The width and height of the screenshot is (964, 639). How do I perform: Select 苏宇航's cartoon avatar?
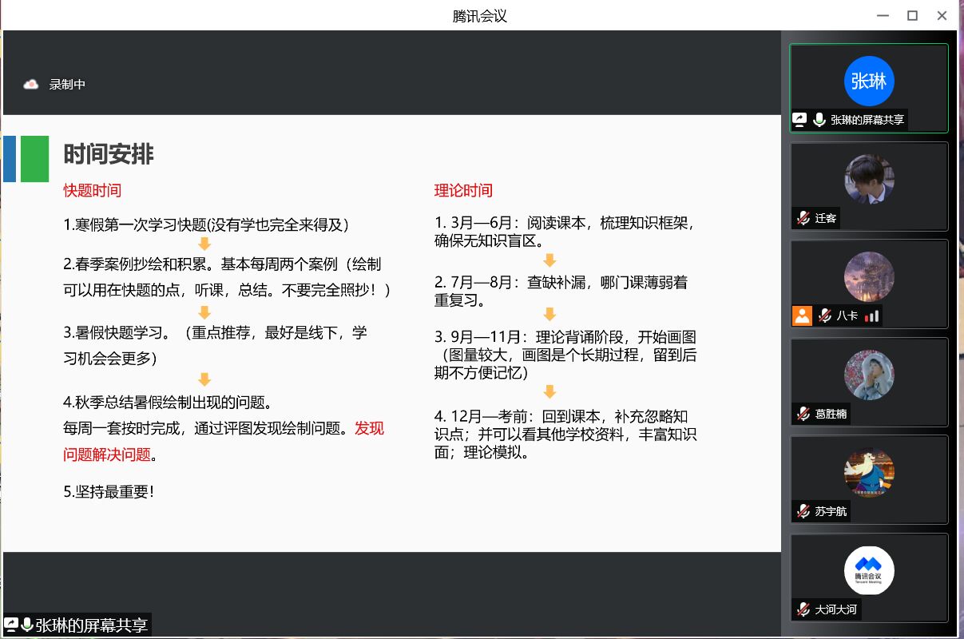[x=869, y=473]
